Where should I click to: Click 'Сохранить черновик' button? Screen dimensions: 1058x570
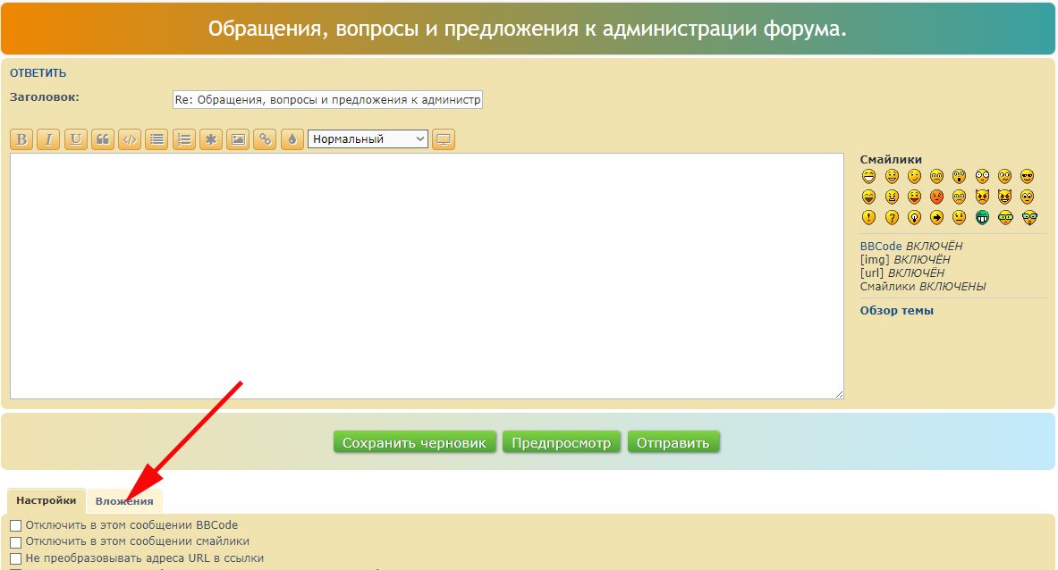point(414,442)
